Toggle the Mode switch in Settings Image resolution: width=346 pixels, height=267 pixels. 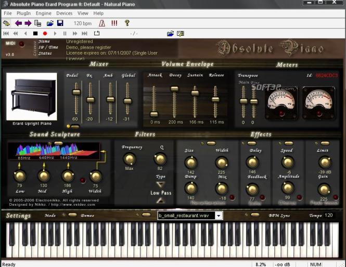click(72, 215)
